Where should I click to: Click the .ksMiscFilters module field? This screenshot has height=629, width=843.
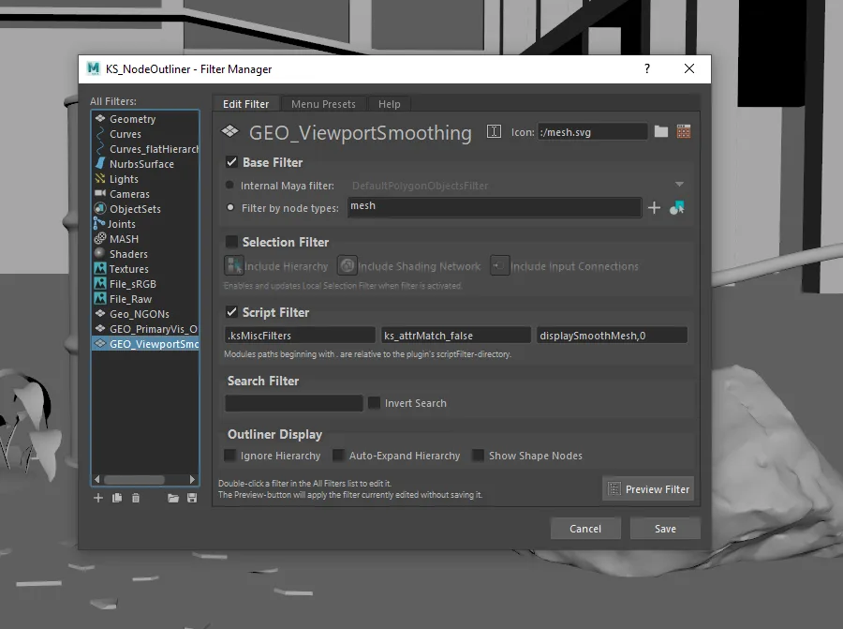click(x=300, y=336)
